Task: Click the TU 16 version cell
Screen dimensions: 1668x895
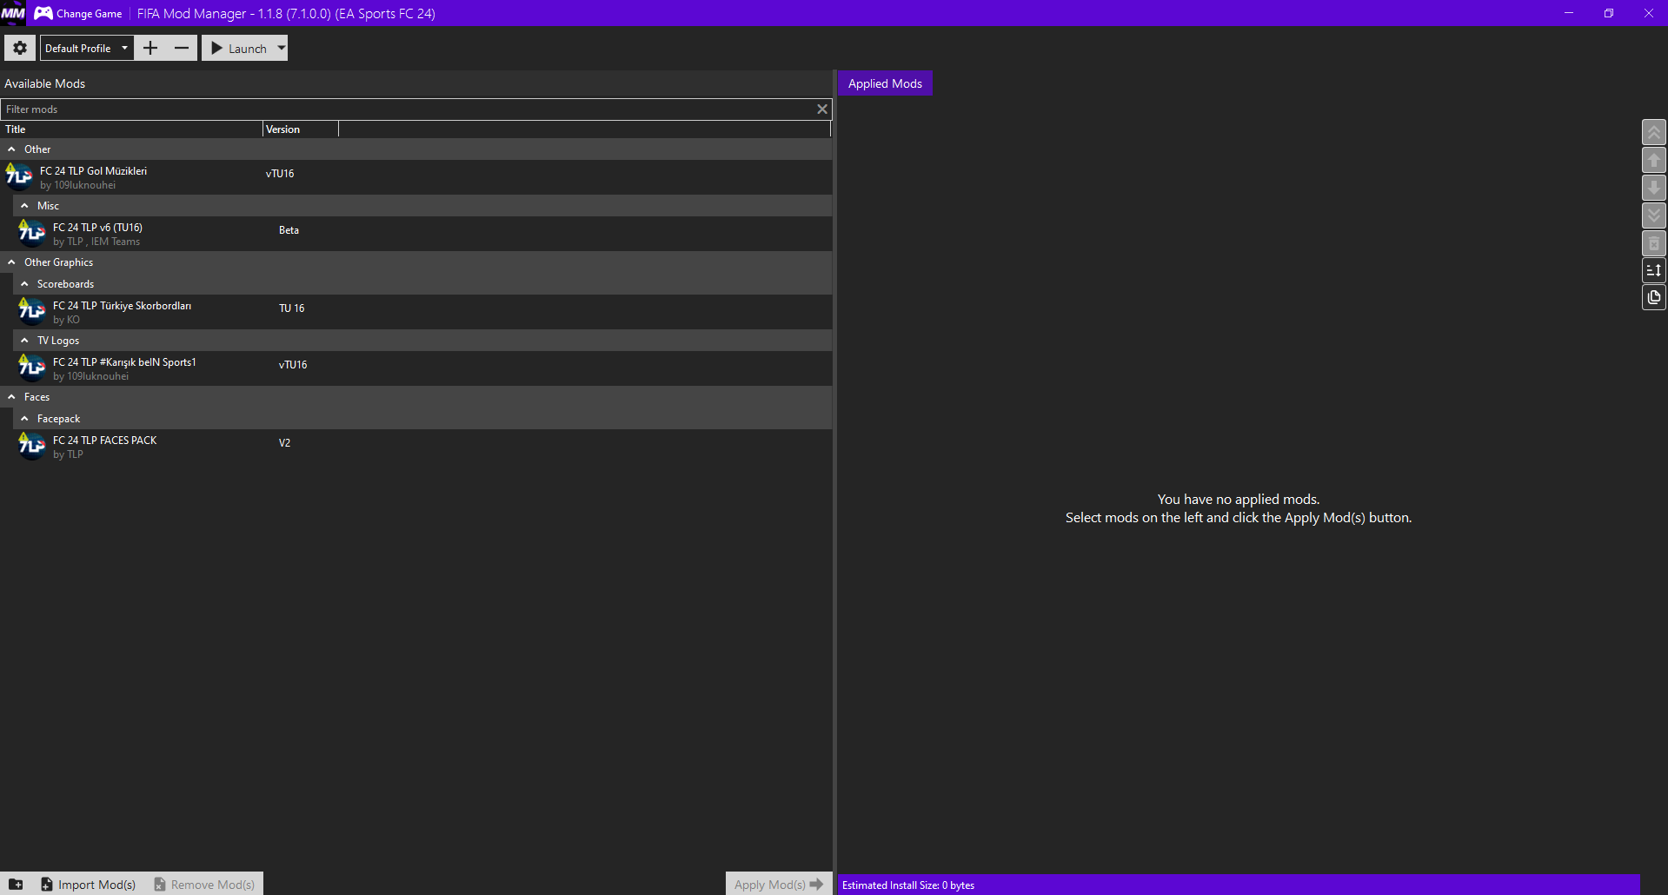Action: click(x=291, y=308)
